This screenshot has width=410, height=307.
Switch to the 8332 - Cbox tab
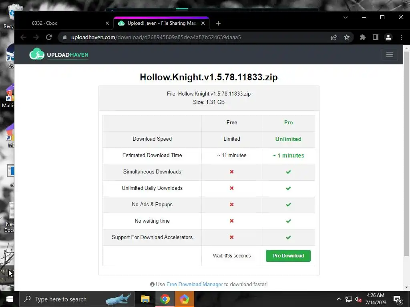[65, 23]
